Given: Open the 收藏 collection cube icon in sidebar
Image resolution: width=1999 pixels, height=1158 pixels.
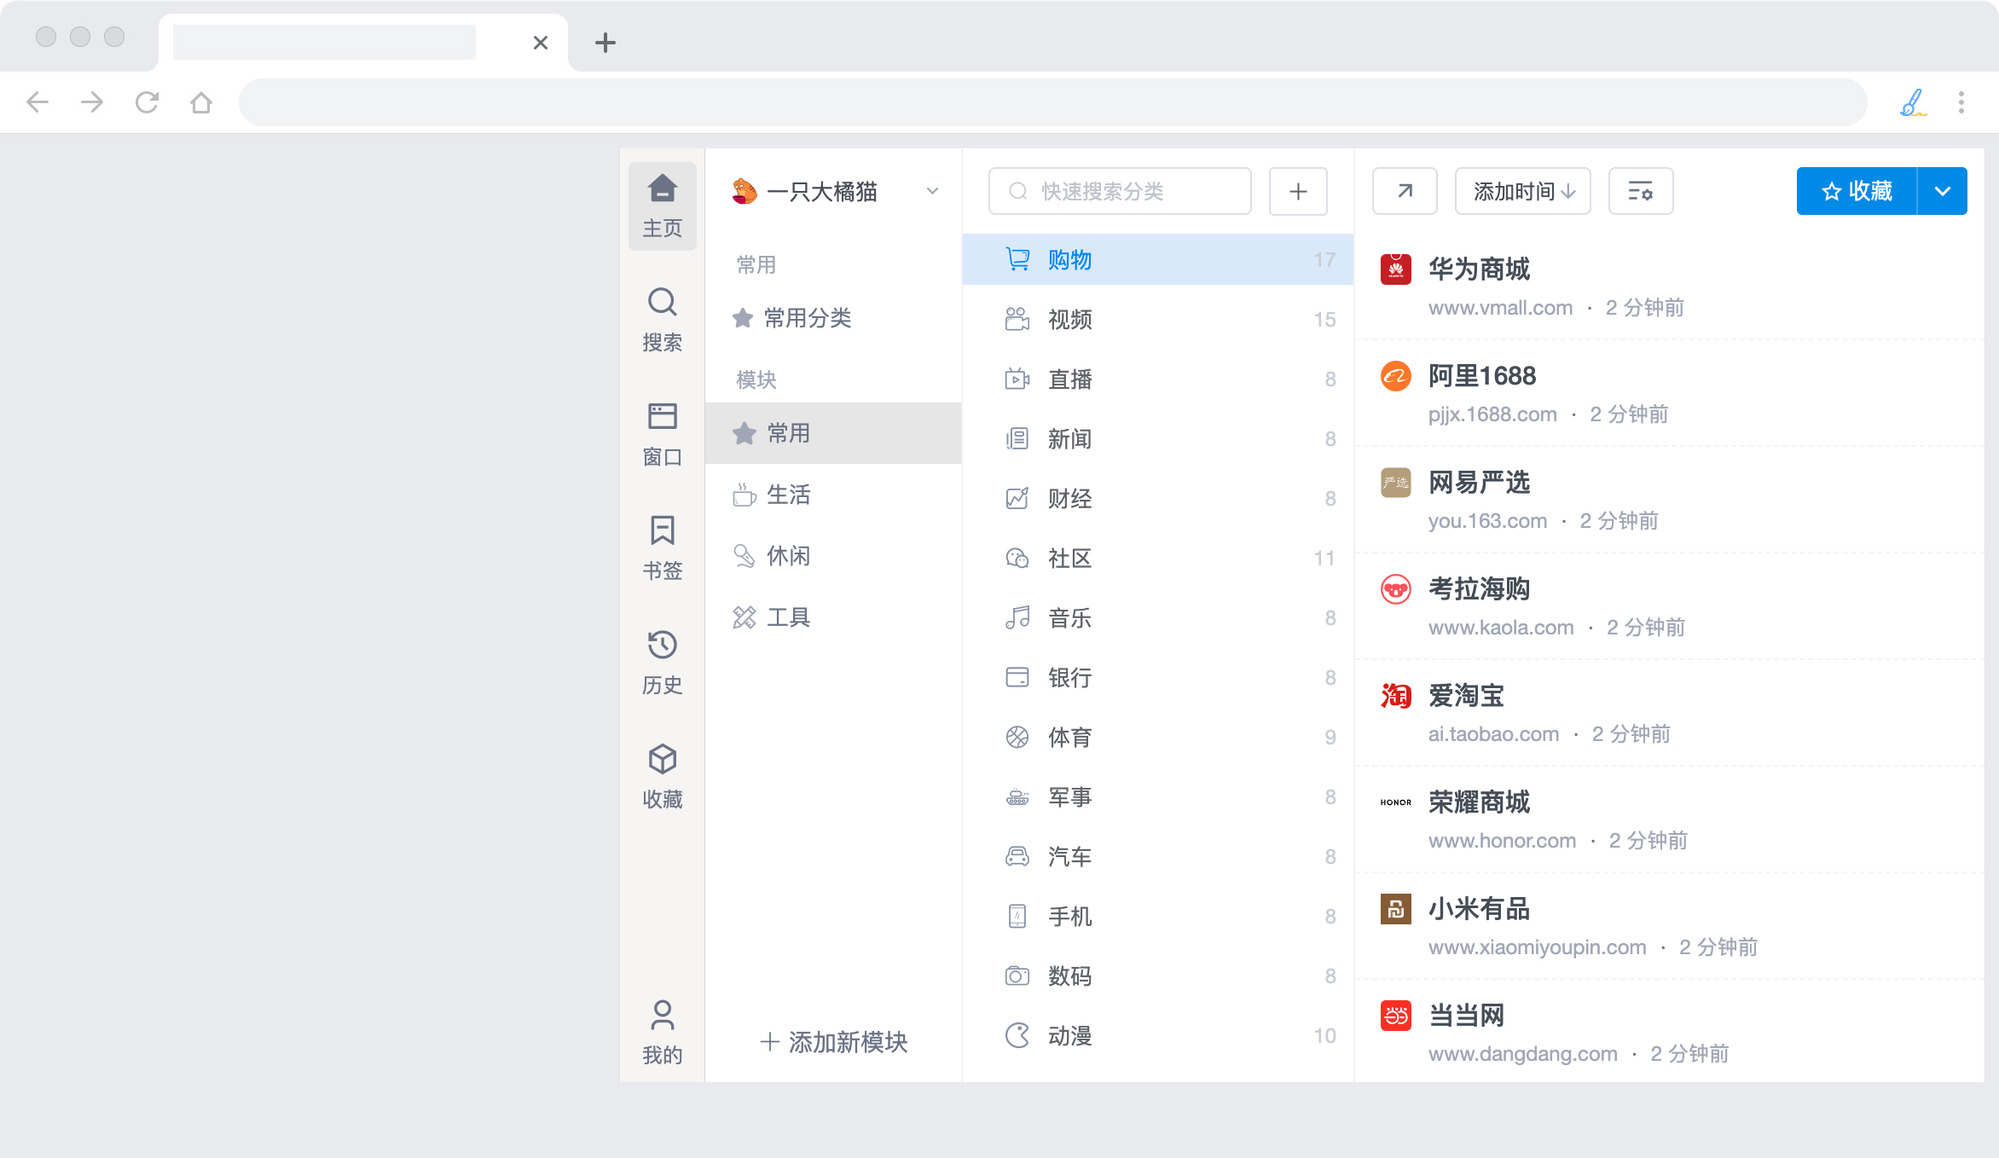Looking at the screenshot, I should coord(663,777).
